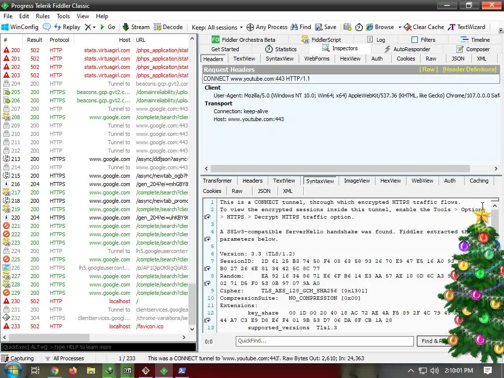
Task: Switch to FiddlerScript tab
Action: [x=321, y=39]
